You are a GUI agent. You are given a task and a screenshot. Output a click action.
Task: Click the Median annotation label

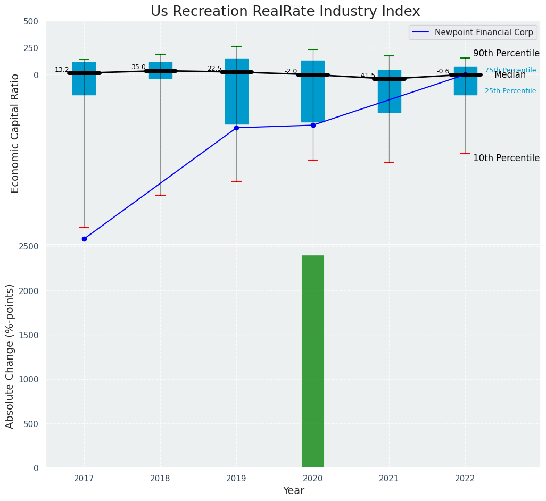[x=510, y=75]
